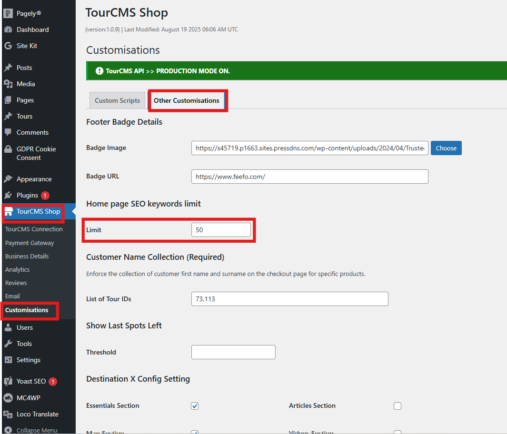Switch to the Custom Scripts tab

[x=117, y=100]
